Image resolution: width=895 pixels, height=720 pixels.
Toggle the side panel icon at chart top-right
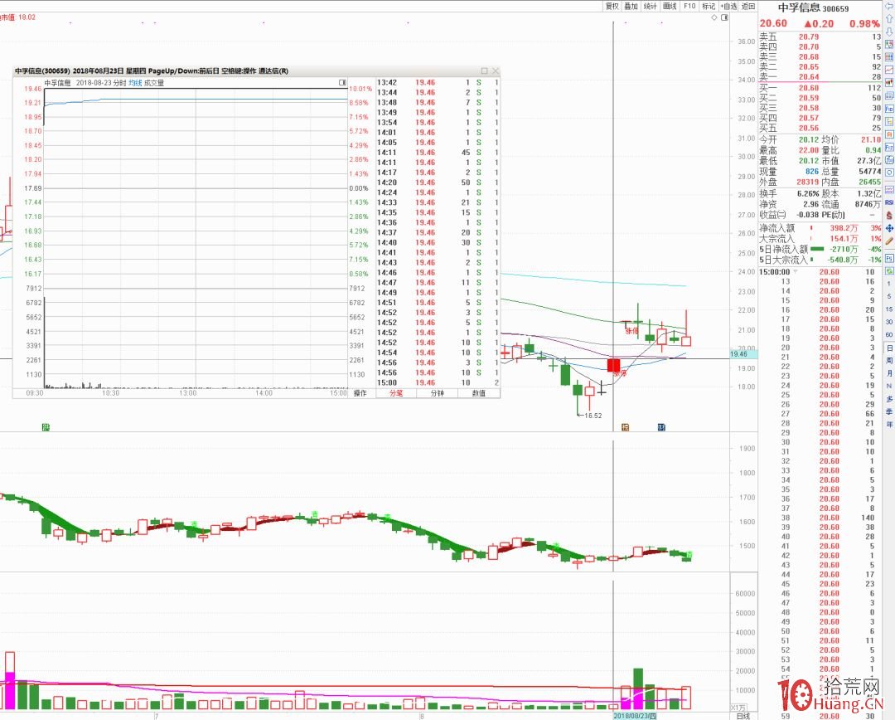[724, 17]
